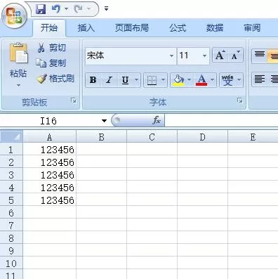Open the 页面布局 tab
Image resolution: width=278 pixels, height=279 pixels.
(x=131, y=28)
